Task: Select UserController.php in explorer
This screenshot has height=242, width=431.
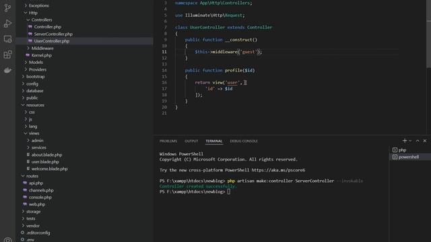Action: (52, 41)
